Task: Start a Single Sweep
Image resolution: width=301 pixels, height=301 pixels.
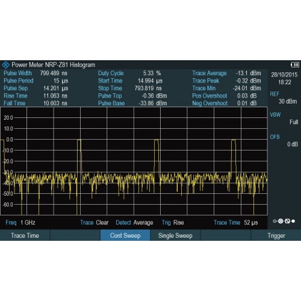Action: click(175, 235)
